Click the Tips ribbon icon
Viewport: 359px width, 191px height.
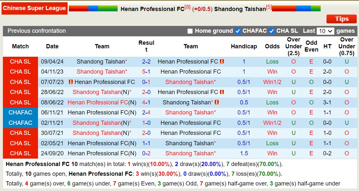click(x=341, y=19)
